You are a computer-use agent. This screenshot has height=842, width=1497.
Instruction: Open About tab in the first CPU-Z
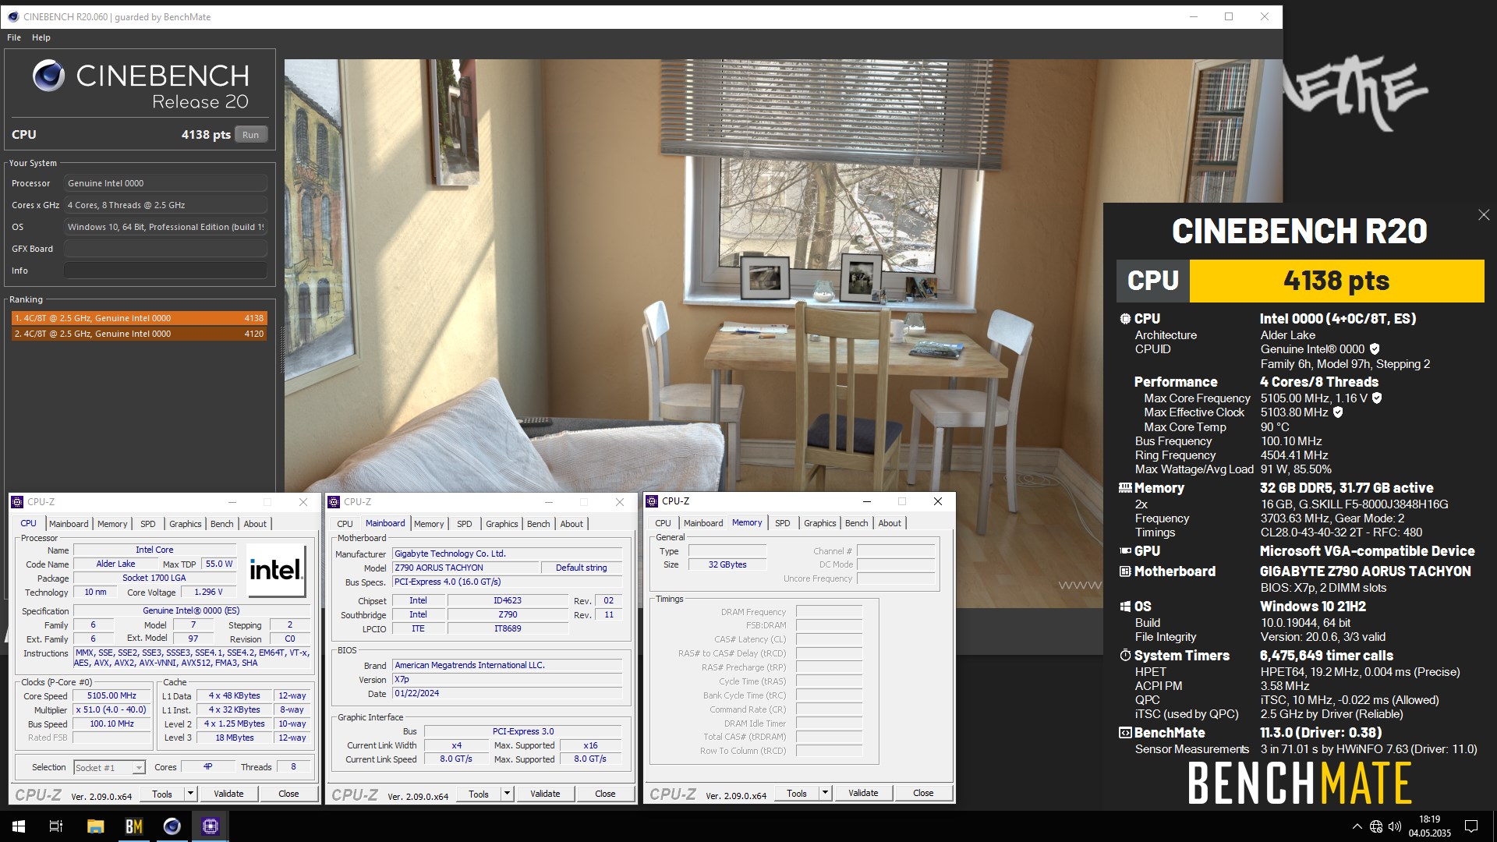coord(255,524)
